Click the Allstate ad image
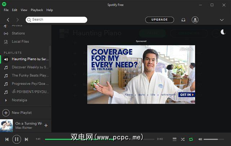Screen dimensions: 231x146 coord(141,74)
